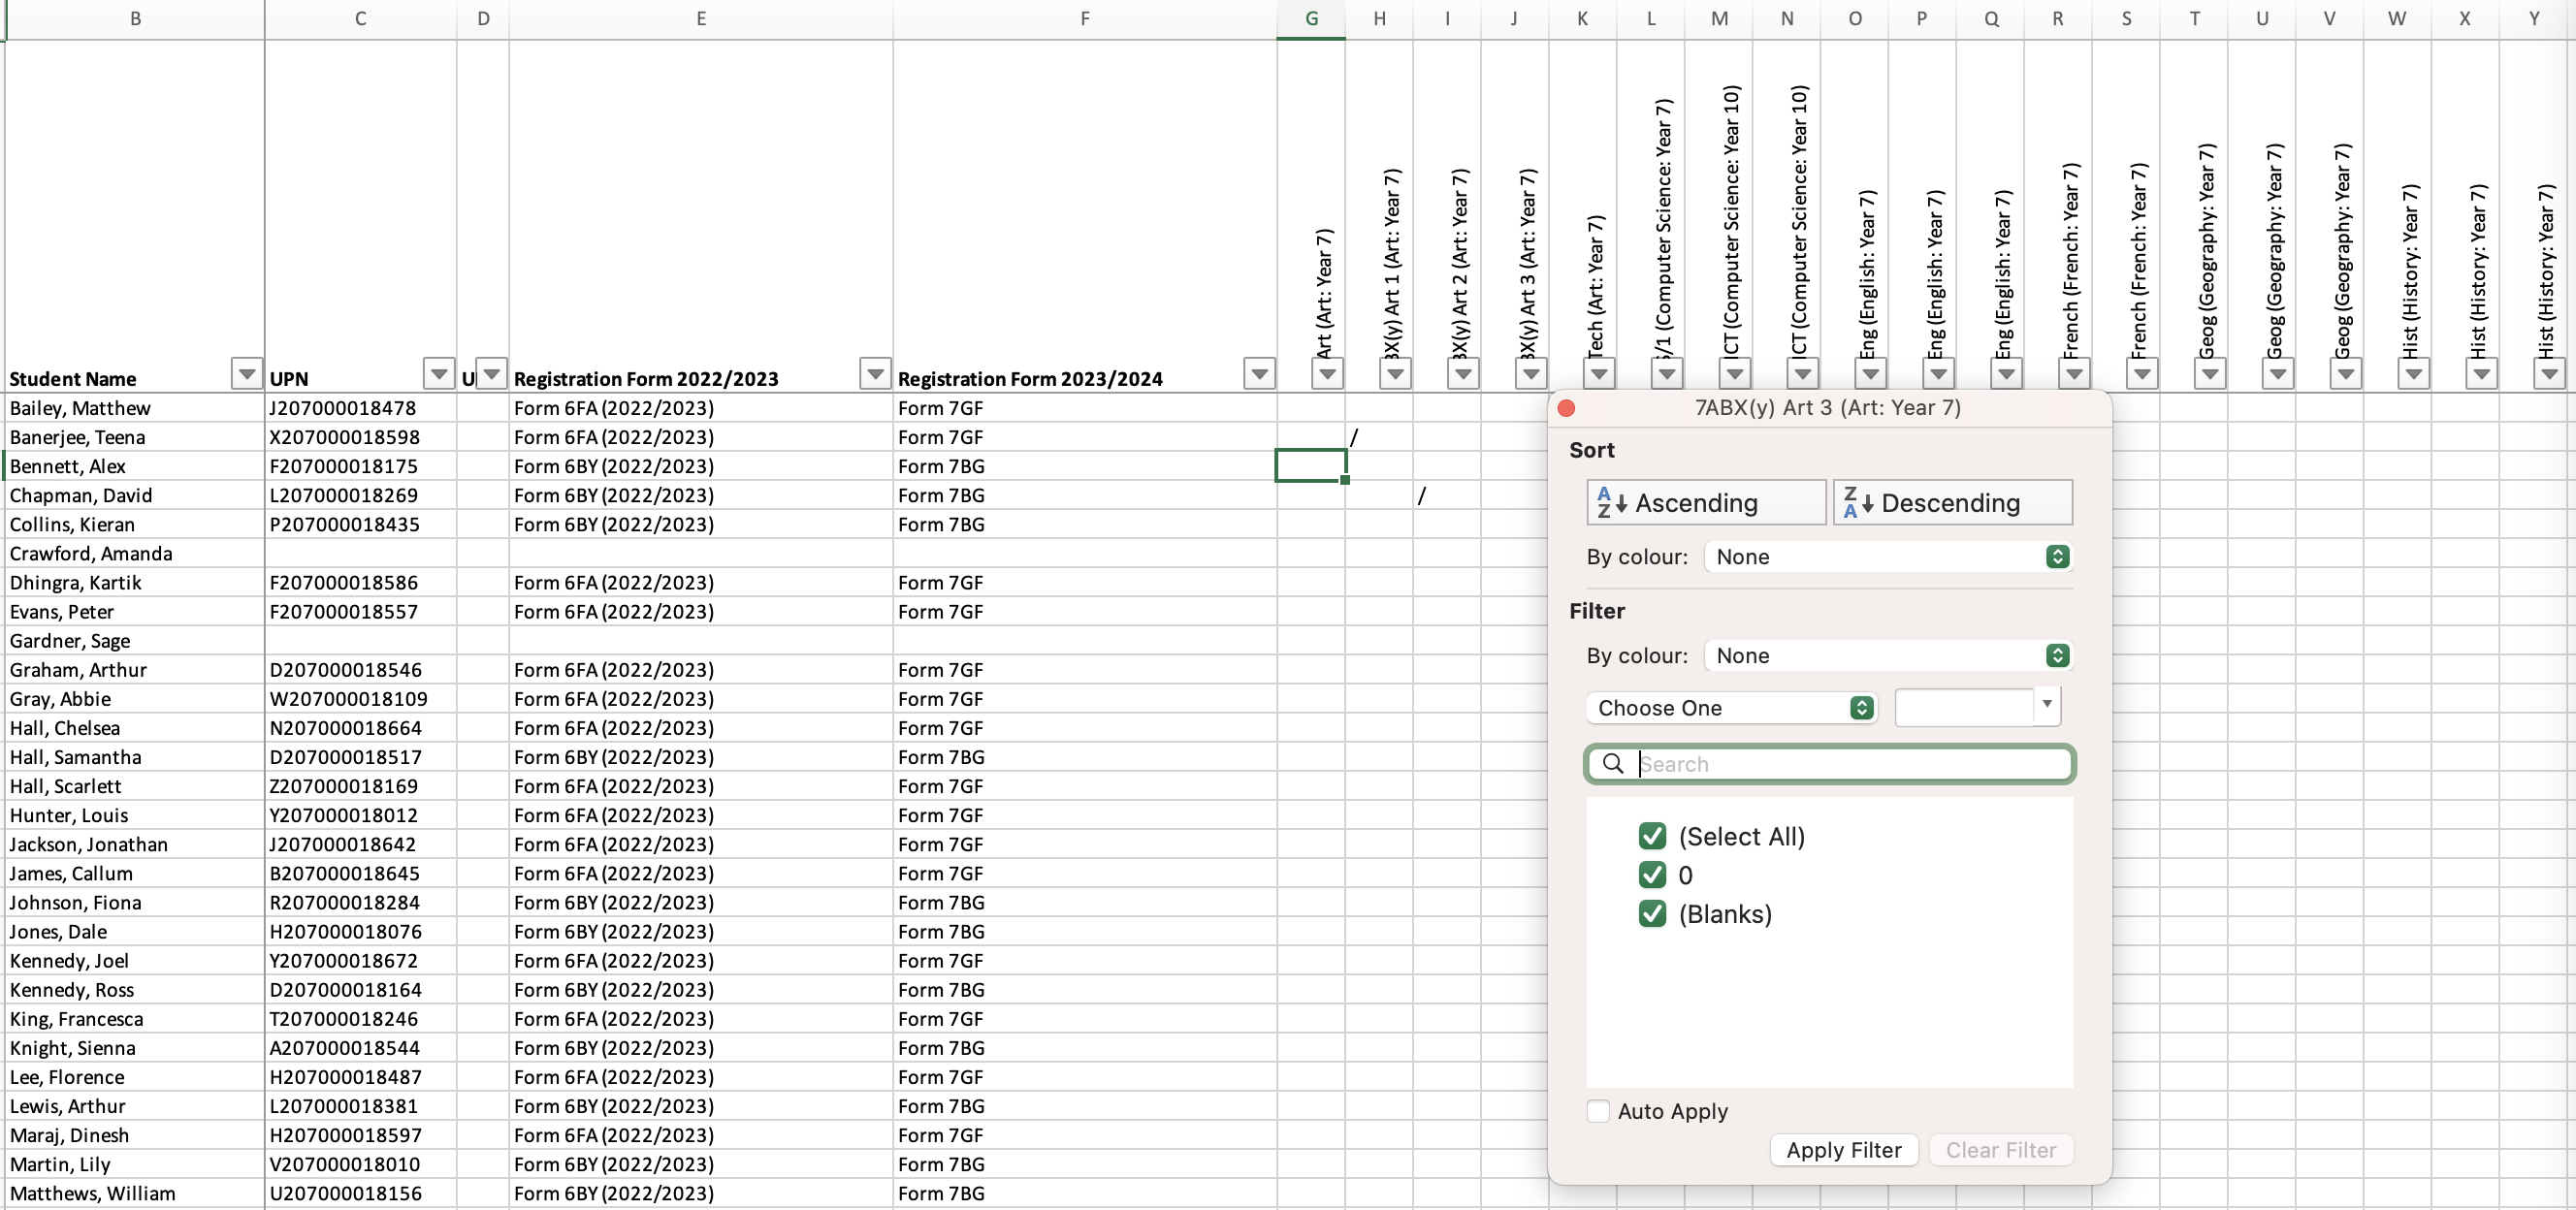
Task: Open Filter By colour dropdown
Action: 1888,656
